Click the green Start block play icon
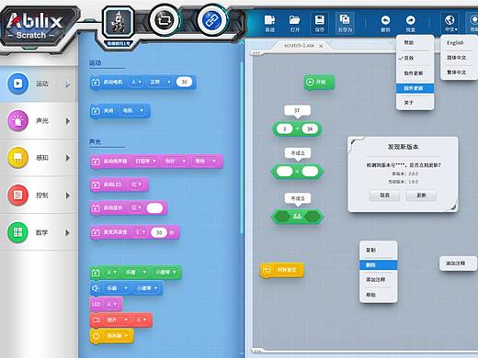 pos(310,82)
